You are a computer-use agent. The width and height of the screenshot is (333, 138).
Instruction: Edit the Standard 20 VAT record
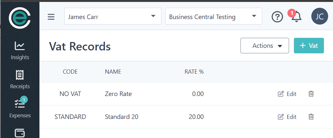point(287,117)
